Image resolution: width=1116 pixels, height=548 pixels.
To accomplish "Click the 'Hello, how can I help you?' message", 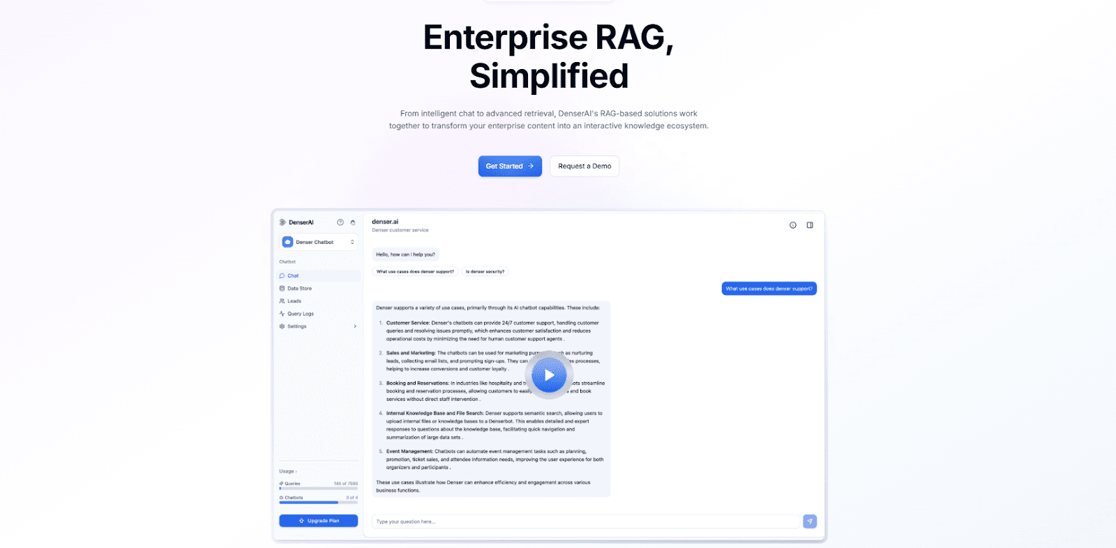I will (x=405, y=254).
